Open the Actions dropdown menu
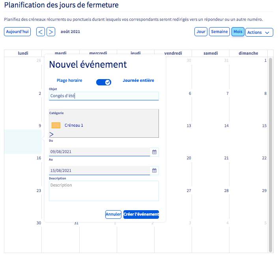 [x=259, y=32]
